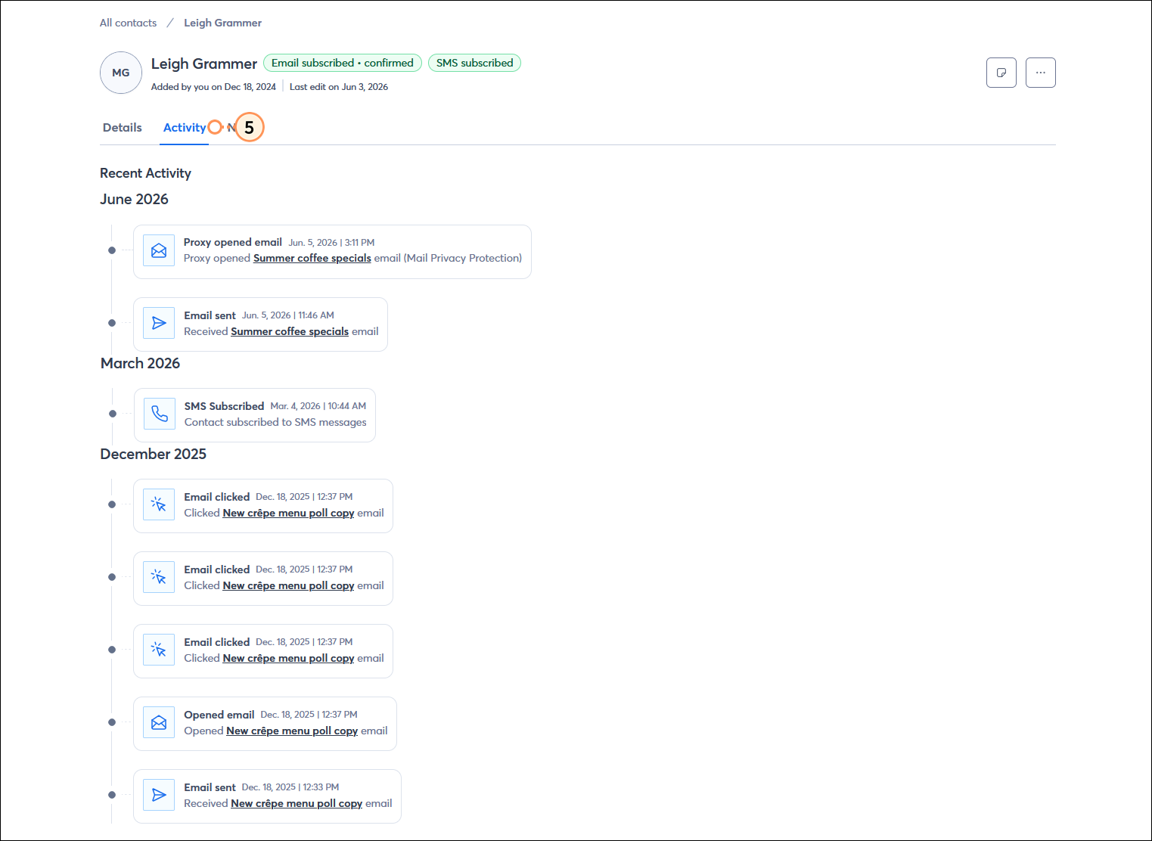
Task: Select the Activity tab
Action: (185, 128)
